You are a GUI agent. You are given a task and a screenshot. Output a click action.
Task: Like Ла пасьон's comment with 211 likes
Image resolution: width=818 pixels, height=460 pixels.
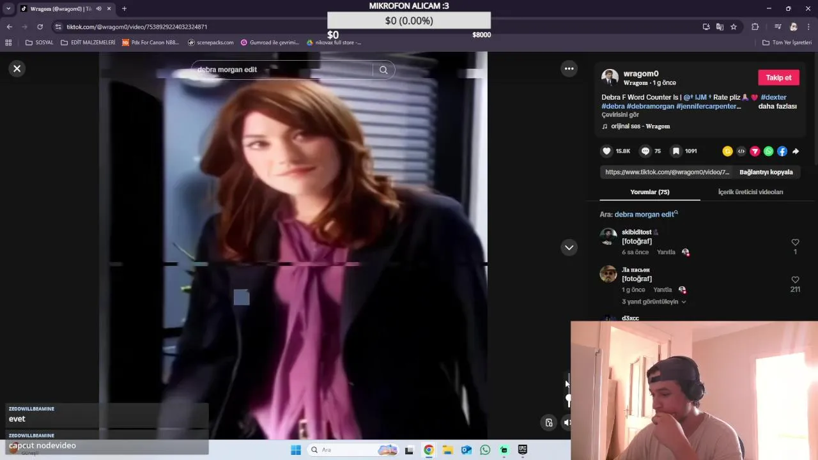coord(795,280)
